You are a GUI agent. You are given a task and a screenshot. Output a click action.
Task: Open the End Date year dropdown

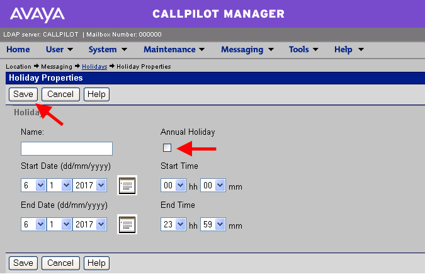pyautogui.click(x=89, y=224)
